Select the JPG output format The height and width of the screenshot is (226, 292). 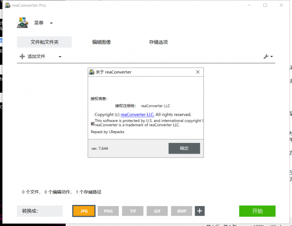click(84, 211)
